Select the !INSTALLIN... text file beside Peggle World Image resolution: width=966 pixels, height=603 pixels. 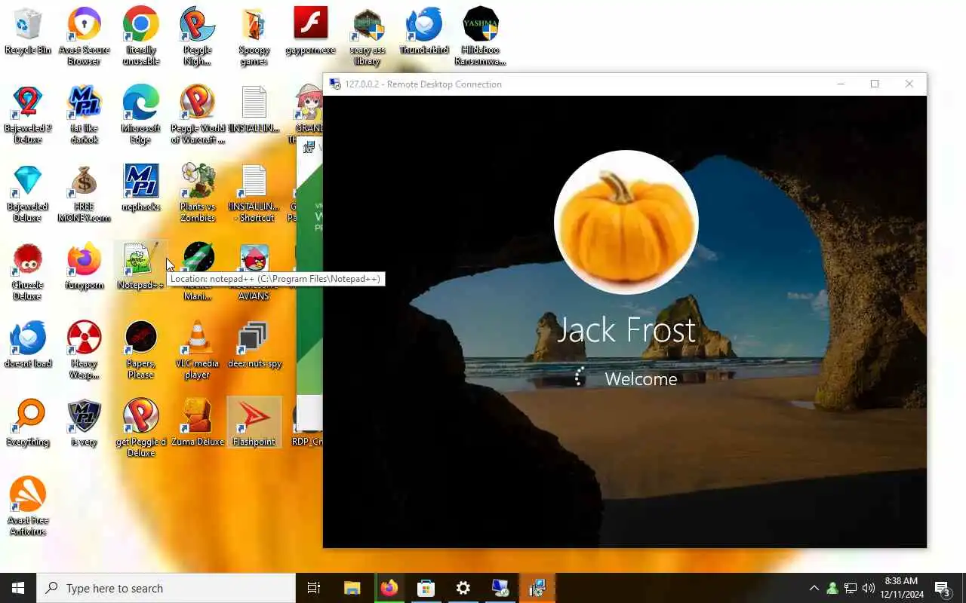[254, 109]
